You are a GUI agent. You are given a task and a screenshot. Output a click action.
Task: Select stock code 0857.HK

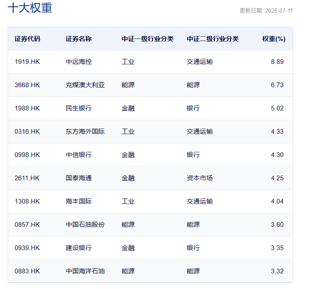coord(27,225)
